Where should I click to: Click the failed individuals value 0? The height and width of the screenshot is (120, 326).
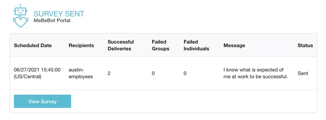pos(185,73)
